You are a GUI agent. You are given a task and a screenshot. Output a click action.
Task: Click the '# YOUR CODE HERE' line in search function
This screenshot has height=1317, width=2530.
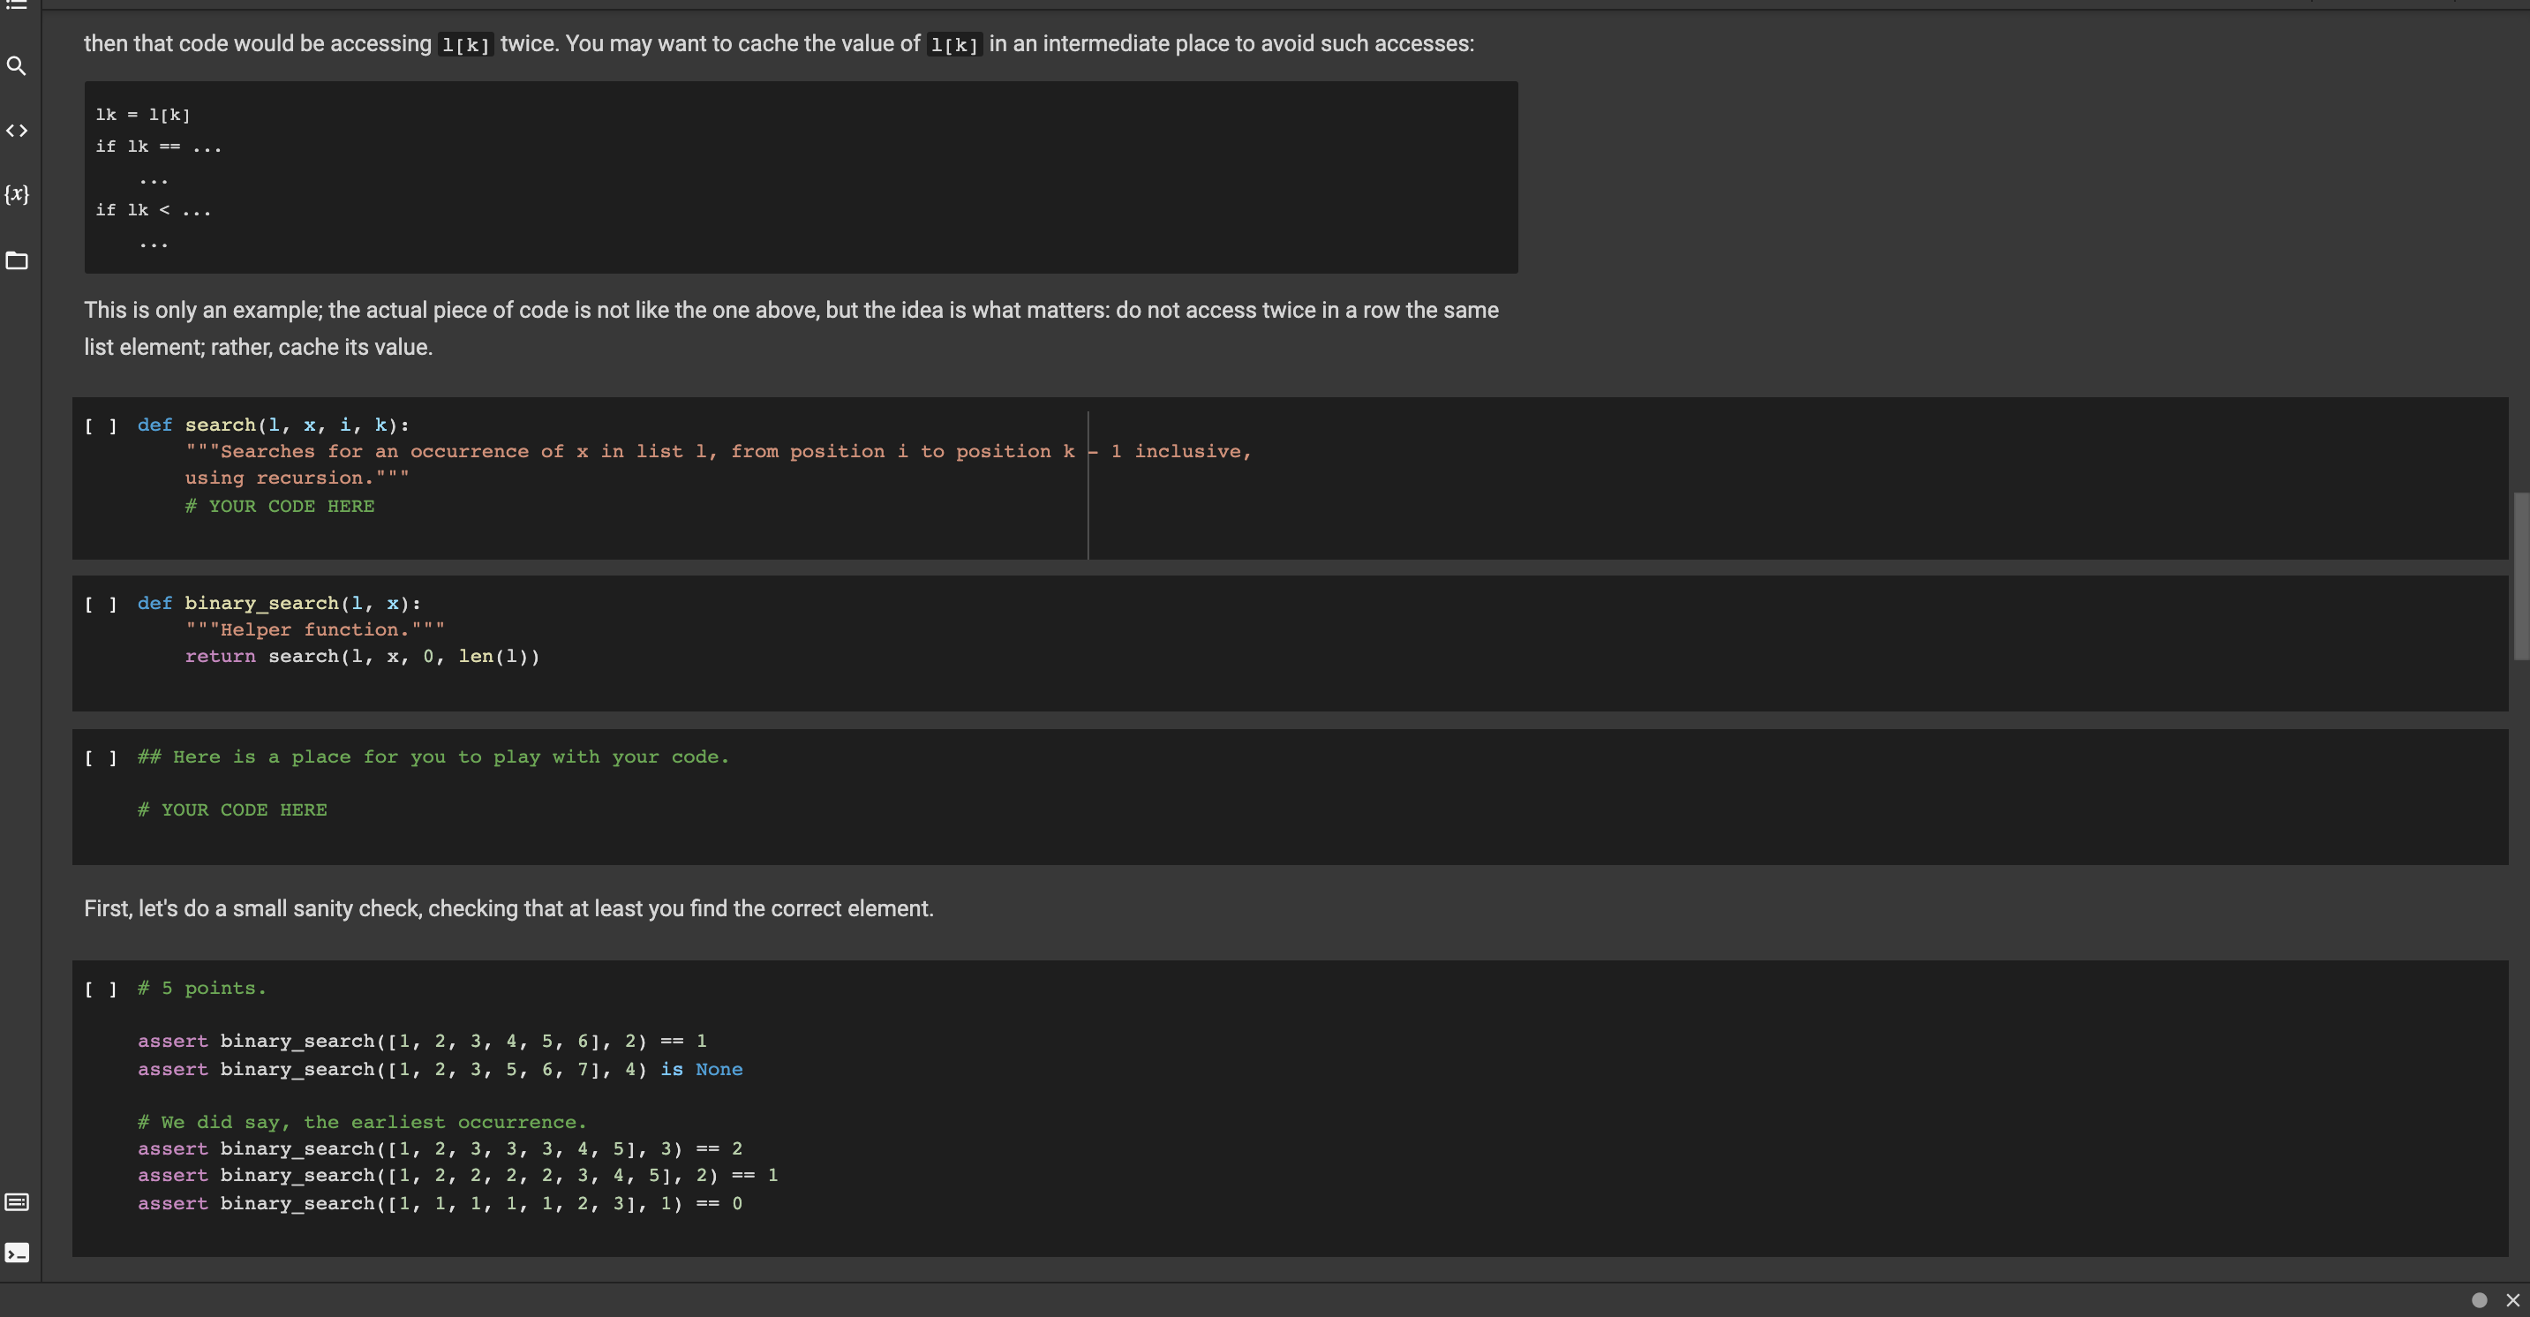[280, 506]
